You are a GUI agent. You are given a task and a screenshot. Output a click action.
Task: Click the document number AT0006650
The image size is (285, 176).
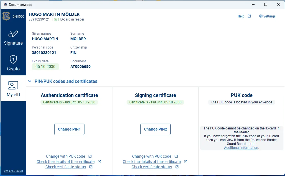[x=80, y=67]
